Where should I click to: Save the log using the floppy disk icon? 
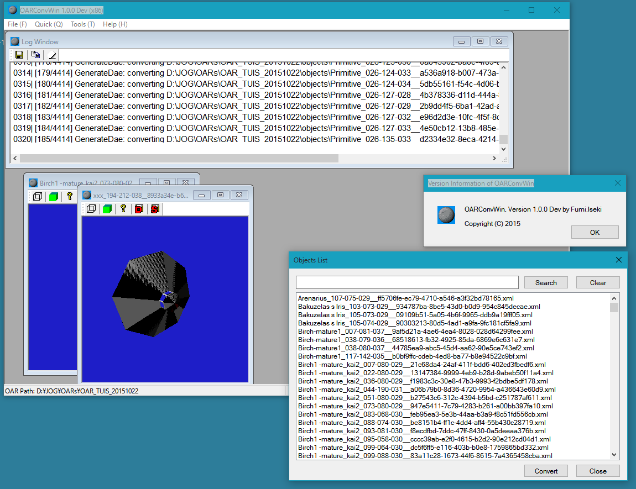19,55
